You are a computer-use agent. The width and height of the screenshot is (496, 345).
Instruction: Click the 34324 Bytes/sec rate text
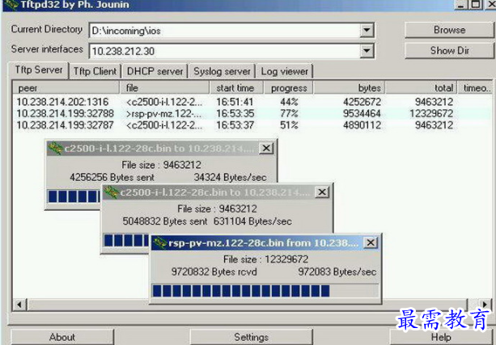230,177
